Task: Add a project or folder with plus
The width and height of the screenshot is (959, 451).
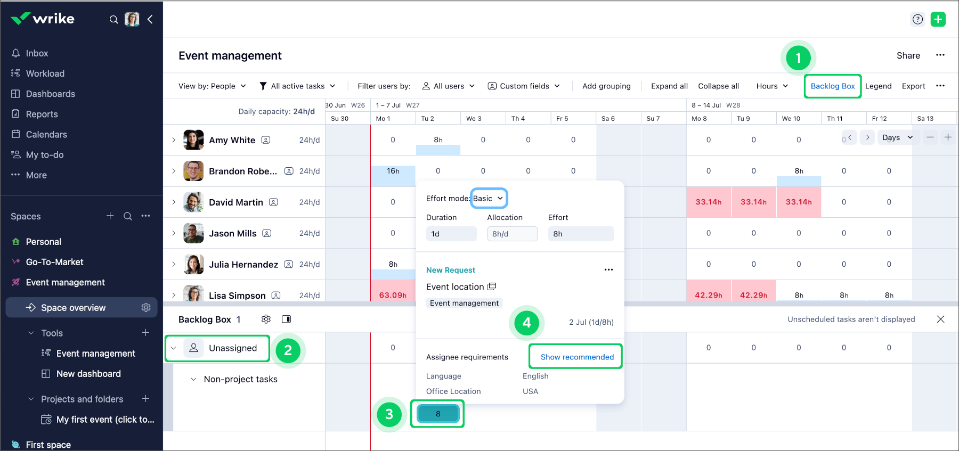Action: click(x=145, y=398)
